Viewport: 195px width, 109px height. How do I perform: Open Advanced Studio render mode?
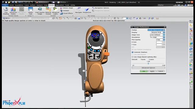coord(13,11)
